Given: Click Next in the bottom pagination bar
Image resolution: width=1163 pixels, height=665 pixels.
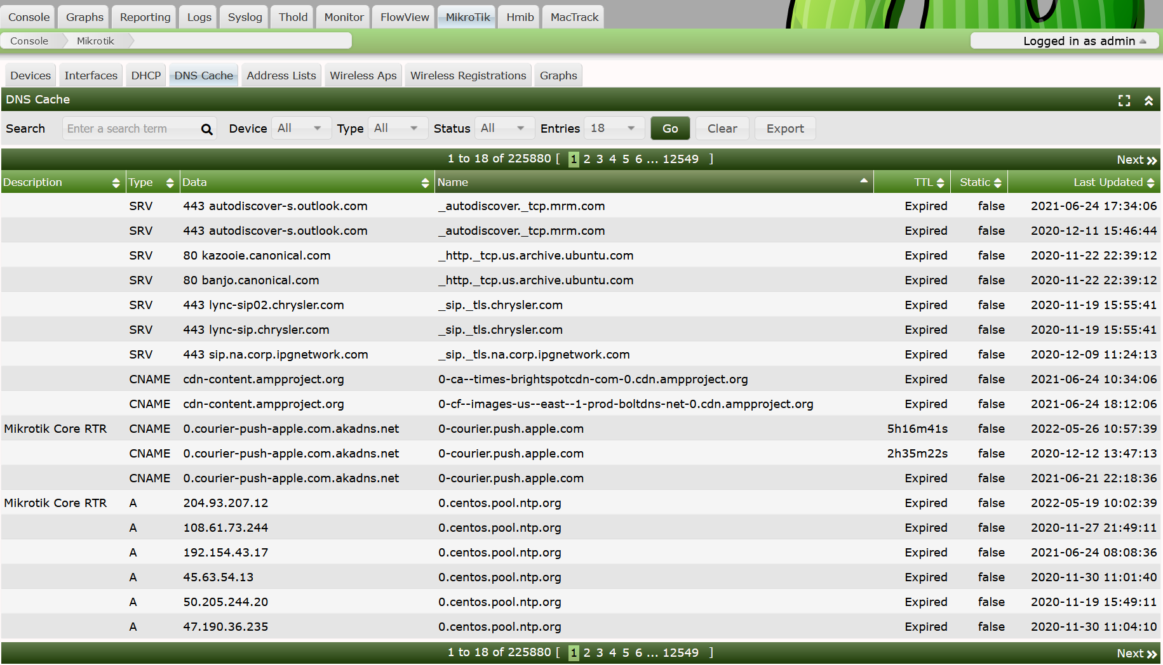Looking at the screenshot, I should [x=1137, y=654].
